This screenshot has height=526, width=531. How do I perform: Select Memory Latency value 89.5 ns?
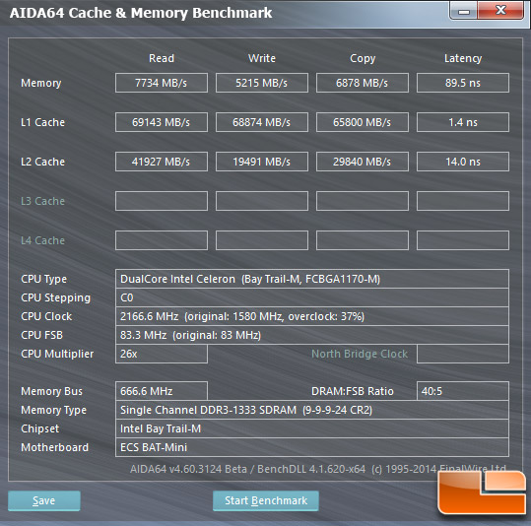pos(463,83)
